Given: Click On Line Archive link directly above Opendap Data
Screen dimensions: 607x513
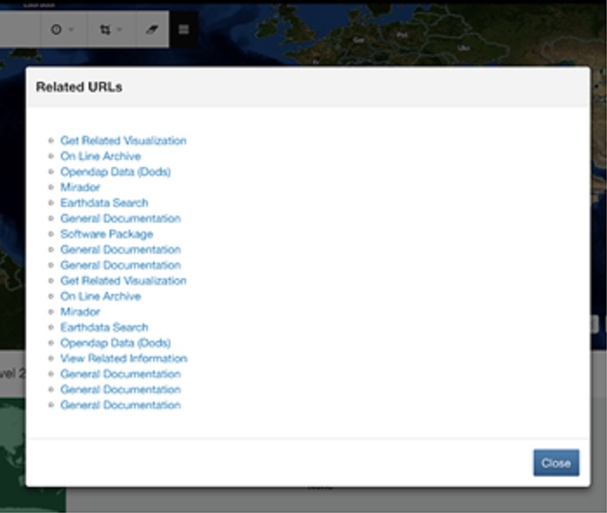Looking at the screenshot, I should (x=100, y=156).
